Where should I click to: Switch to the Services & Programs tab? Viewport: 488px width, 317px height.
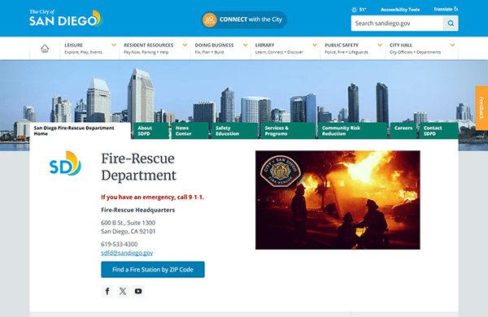coord(288,131)
